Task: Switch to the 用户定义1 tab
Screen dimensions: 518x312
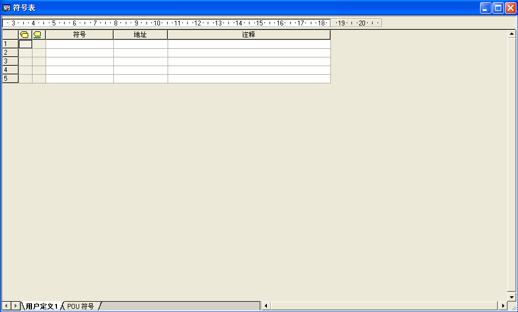Action: [42, 306]
